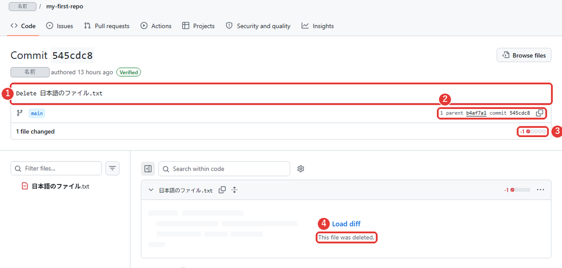Copy the 日本語のファイル.txt file path

pos(222,190)
